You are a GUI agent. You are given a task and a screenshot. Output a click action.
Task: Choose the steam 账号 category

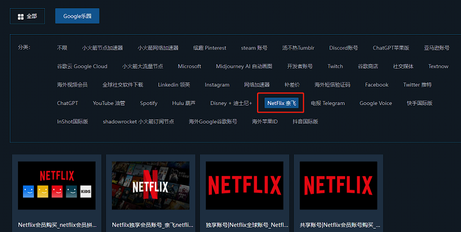coord(254,48)
